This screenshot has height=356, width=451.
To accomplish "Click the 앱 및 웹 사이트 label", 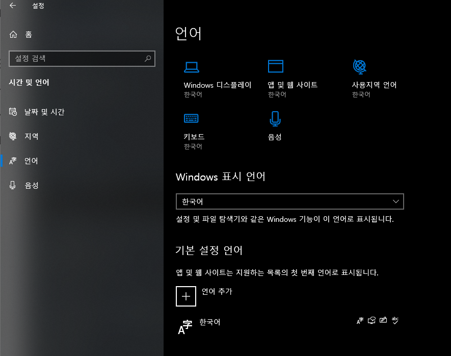I will 293,85.
